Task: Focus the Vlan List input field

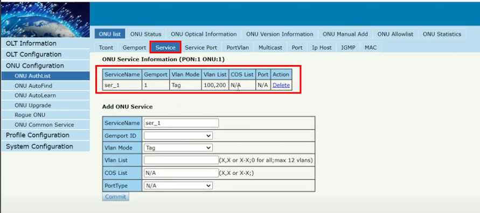Action: tap(181, 160)
